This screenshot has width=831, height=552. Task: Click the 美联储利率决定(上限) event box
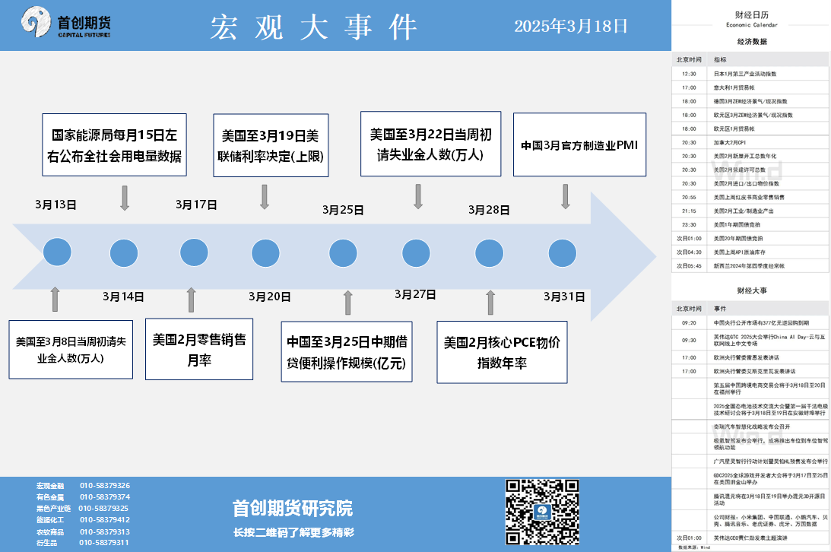click(271, 145)
